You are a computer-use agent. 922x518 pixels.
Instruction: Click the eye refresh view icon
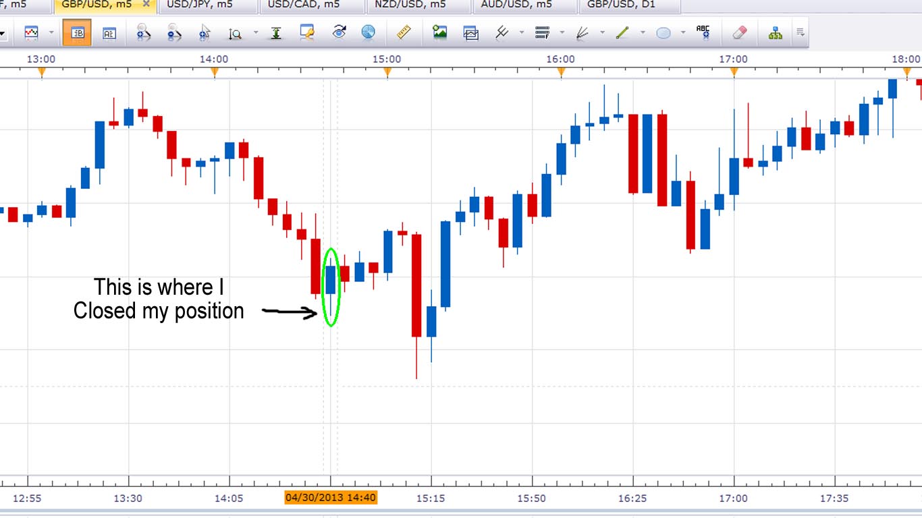tap(340, 32)
